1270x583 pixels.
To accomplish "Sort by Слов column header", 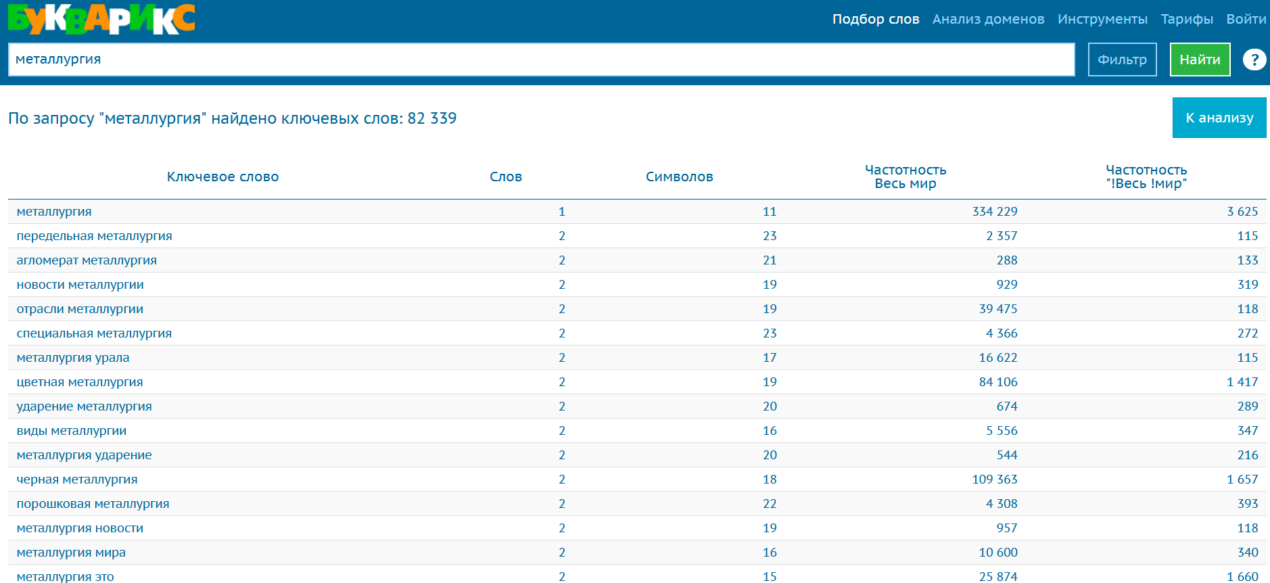I will 506,177.
